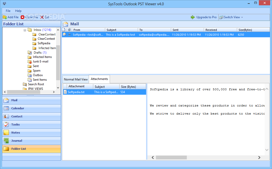The height and width of the screenshot is (169, 272).
Task: Click the Spam folder icon
Action: click(x=30, y=71)
